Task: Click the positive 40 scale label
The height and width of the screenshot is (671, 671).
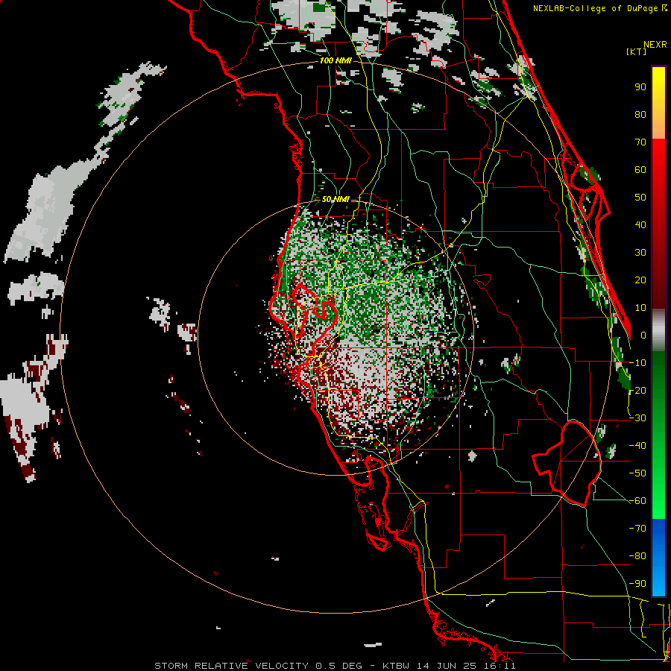Action: point(640,225)
